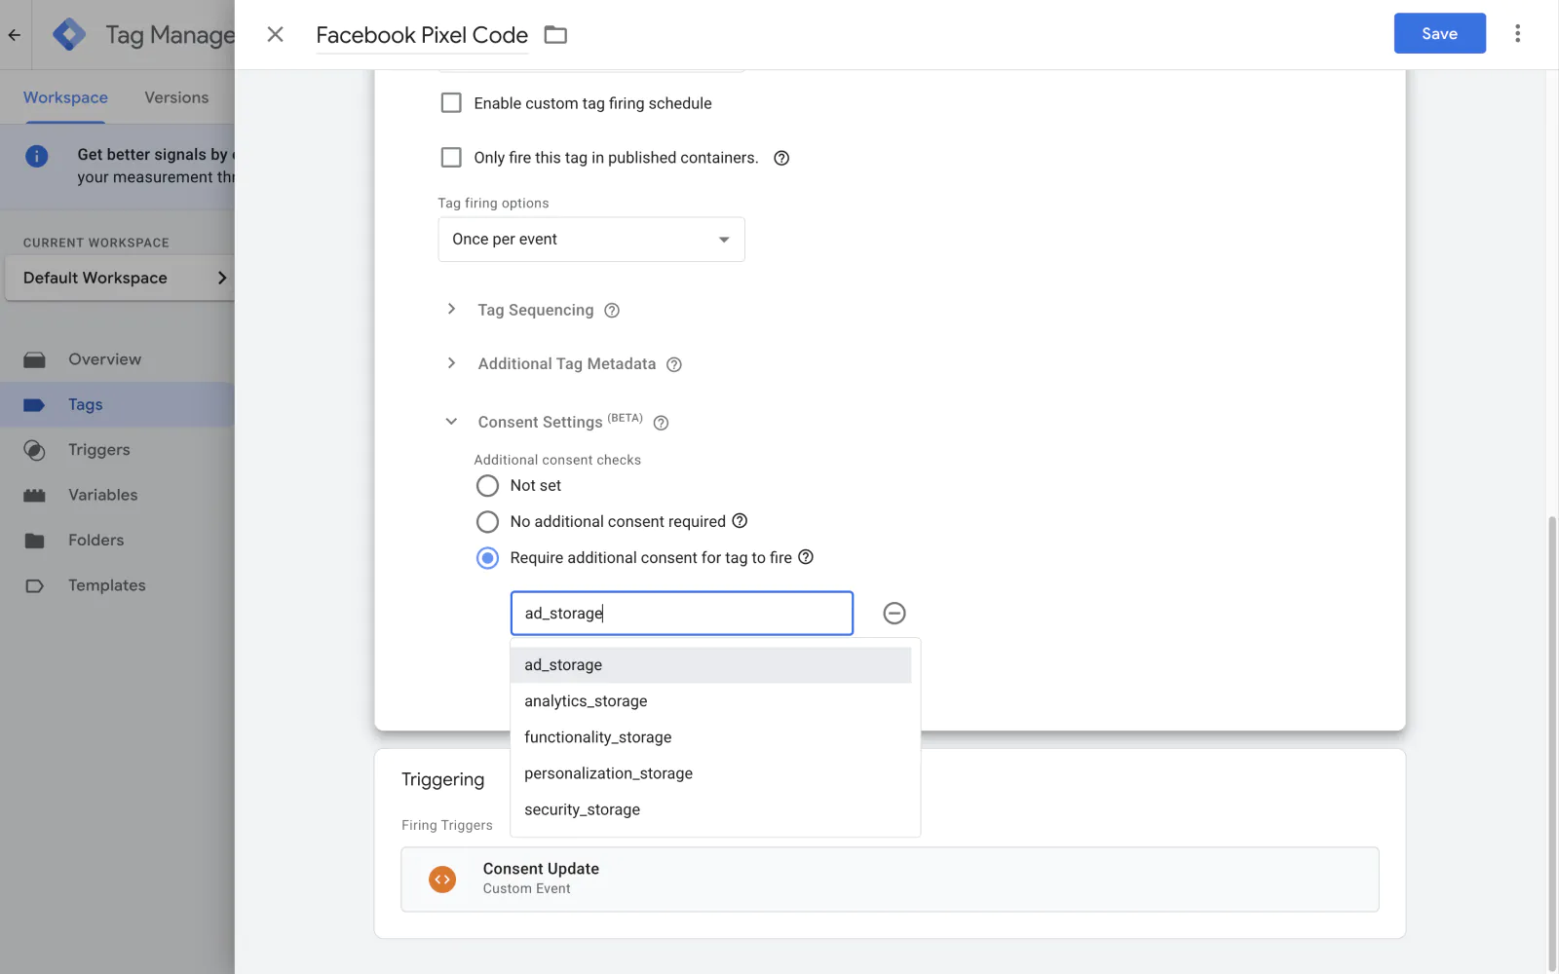Save the Facebook Pixel Code tag

click(1438, 34)
